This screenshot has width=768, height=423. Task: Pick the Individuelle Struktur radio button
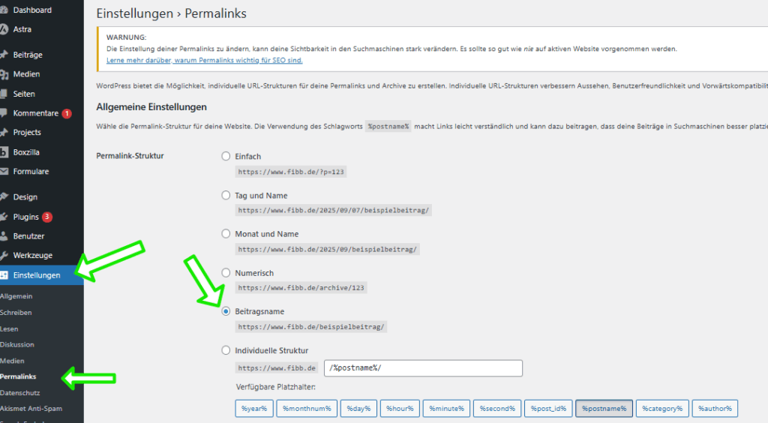click(226, 350)
